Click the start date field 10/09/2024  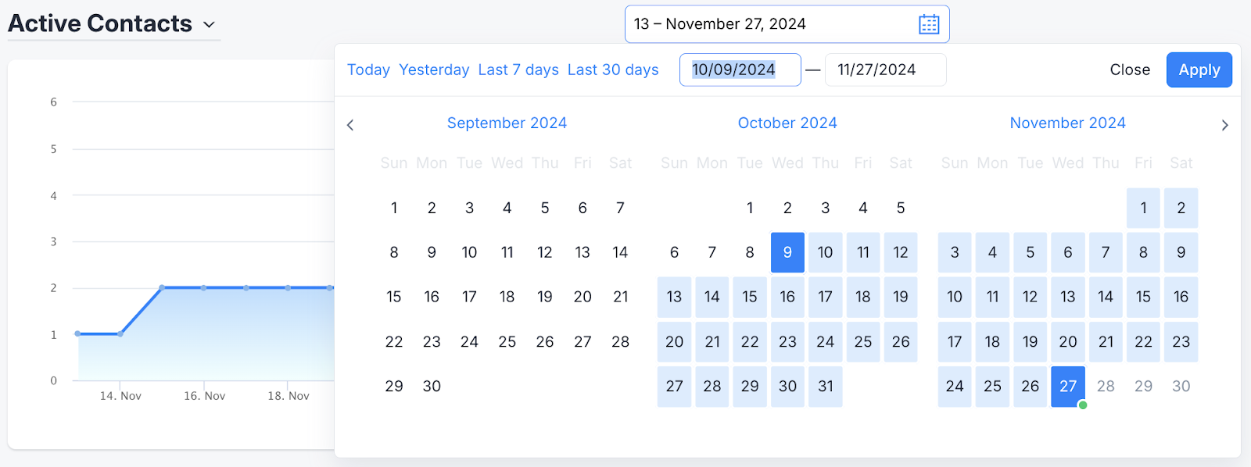pyautogui.click(x=740, y=70)
